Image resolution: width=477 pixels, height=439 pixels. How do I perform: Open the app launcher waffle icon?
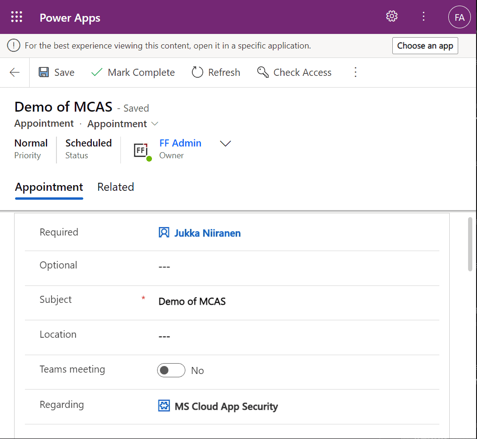[16, 17]
